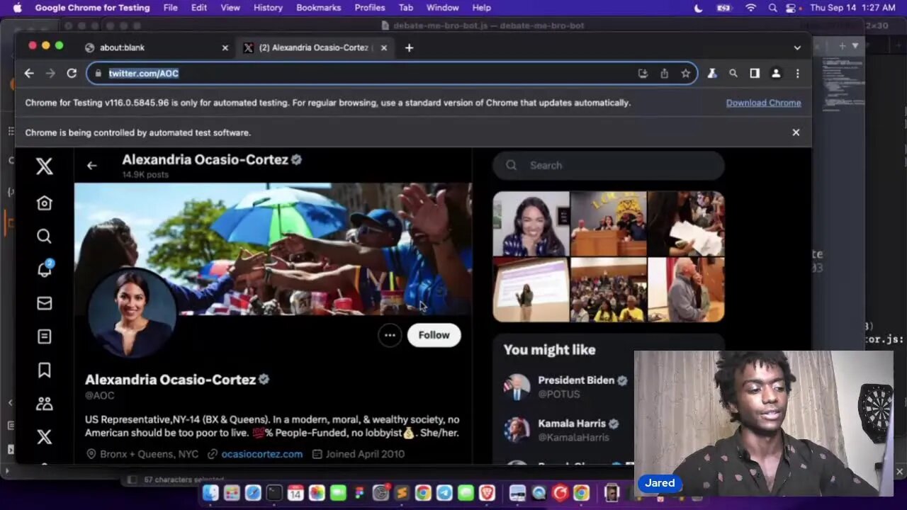Viewport: 907px width, 510px height.
Task: Open Finder from the Dock
Action: tap(210, 493)
